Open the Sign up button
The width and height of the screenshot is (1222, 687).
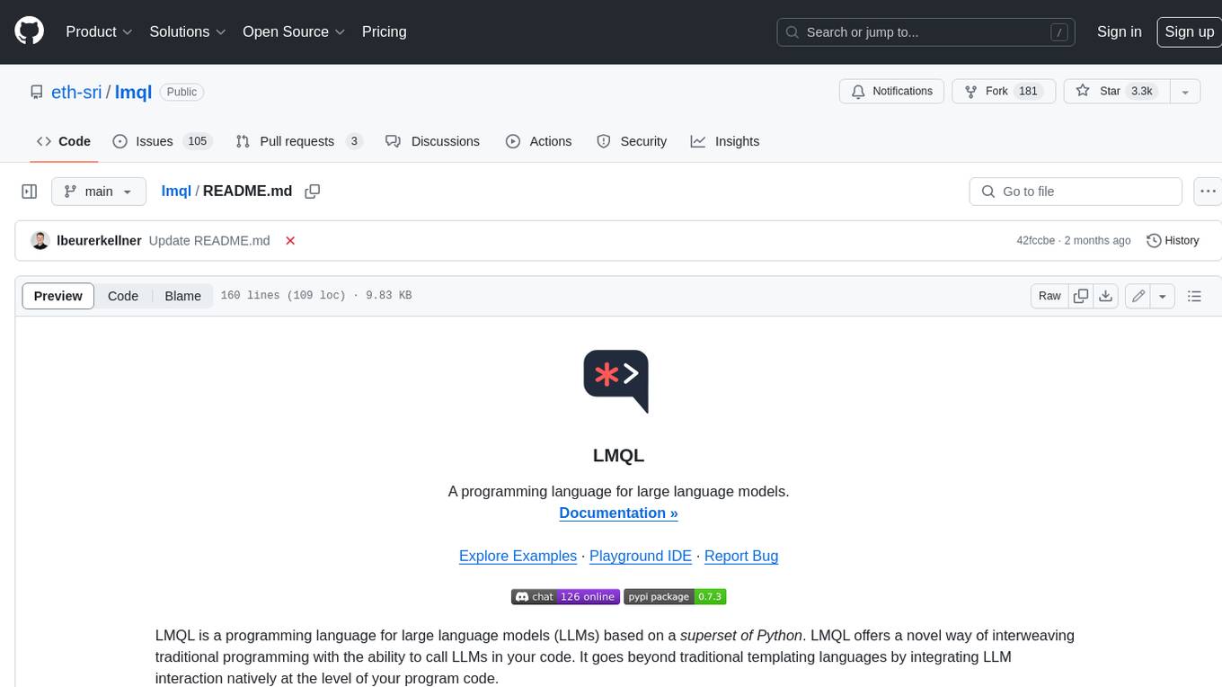[x=1189, y=31]
